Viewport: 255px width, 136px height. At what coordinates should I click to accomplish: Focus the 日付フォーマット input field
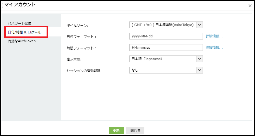tap(166, 36)
